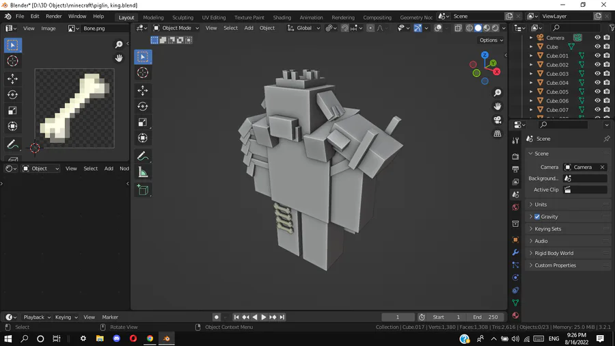Select the Add Cube tool in 3D viewport
The width and height of the screenshot is (615, 346).
click(x=143, y=190)
